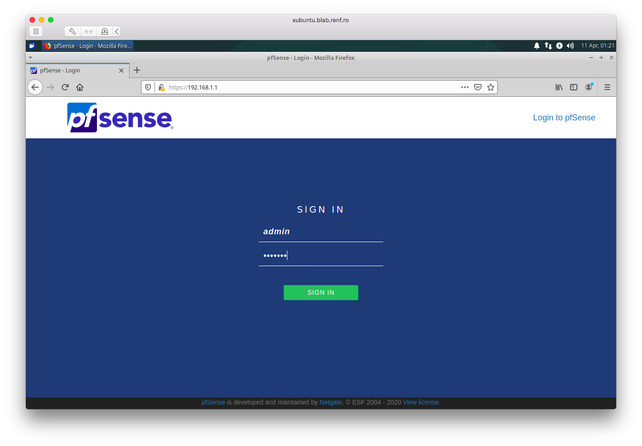Save page to Pocket icon
The height and width of the screenshot is (446, 642).
click(478, 87)
